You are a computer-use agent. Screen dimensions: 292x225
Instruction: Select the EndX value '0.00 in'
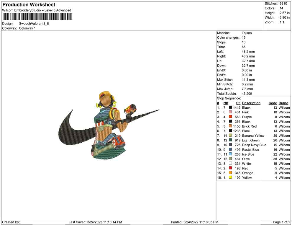(x=247, y=70)
